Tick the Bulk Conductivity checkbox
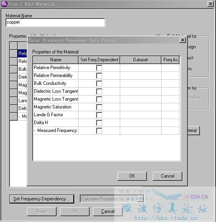 pyautogui.click(x=99, y=84)
